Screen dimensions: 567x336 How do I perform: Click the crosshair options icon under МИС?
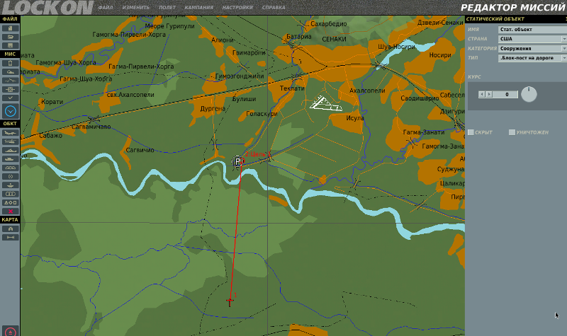pos(10,89)
